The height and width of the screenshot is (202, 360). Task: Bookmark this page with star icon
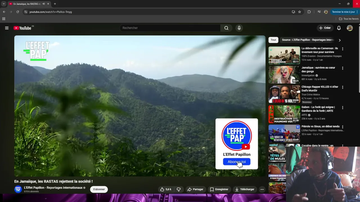[x=300, y=12]
